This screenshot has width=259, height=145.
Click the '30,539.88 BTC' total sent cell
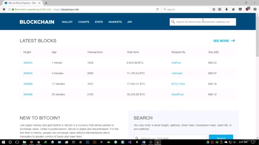click(x=136, y=94)
